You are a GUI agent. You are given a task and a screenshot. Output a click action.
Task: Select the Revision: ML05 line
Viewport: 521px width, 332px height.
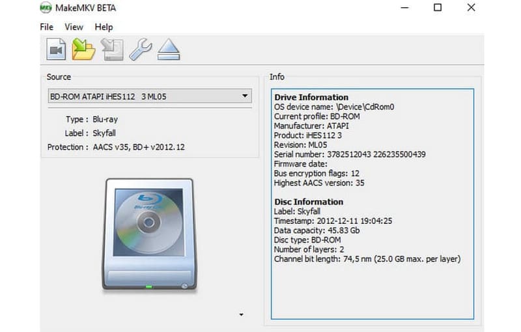[300, 145]
